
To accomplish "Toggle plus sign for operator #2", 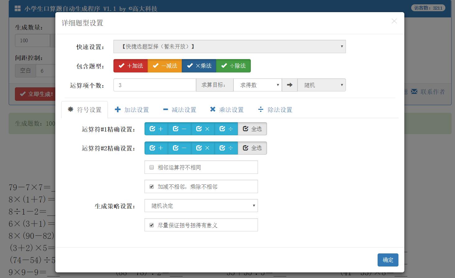I will coord(156,148).
